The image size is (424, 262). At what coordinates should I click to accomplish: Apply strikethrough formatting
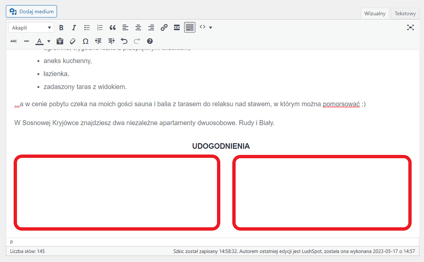[x=14, y=41]
